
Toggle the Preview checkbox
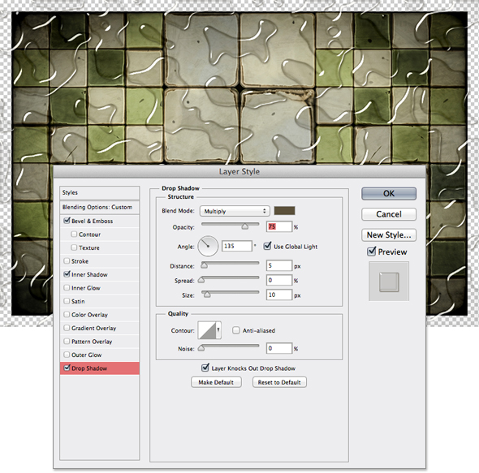click(371, 252)
